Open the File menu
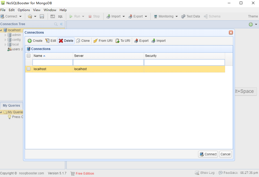 (x=3, y=10)
